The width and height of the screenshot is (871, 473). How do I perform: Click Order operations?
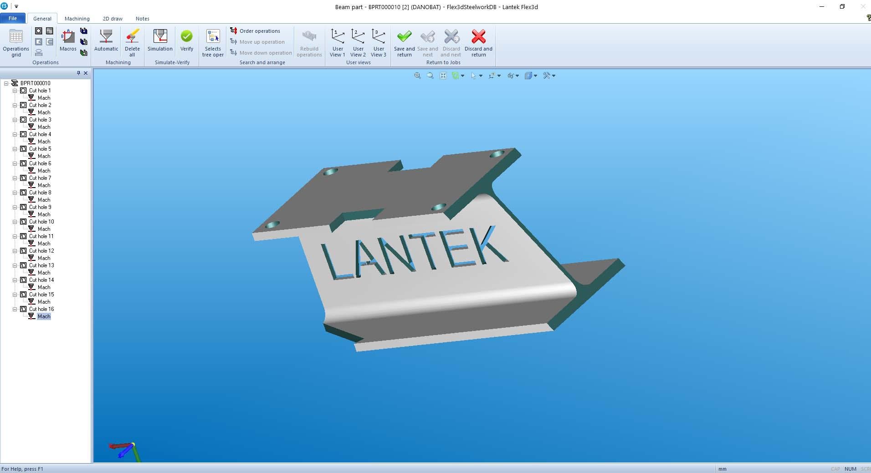click(255, 31)
